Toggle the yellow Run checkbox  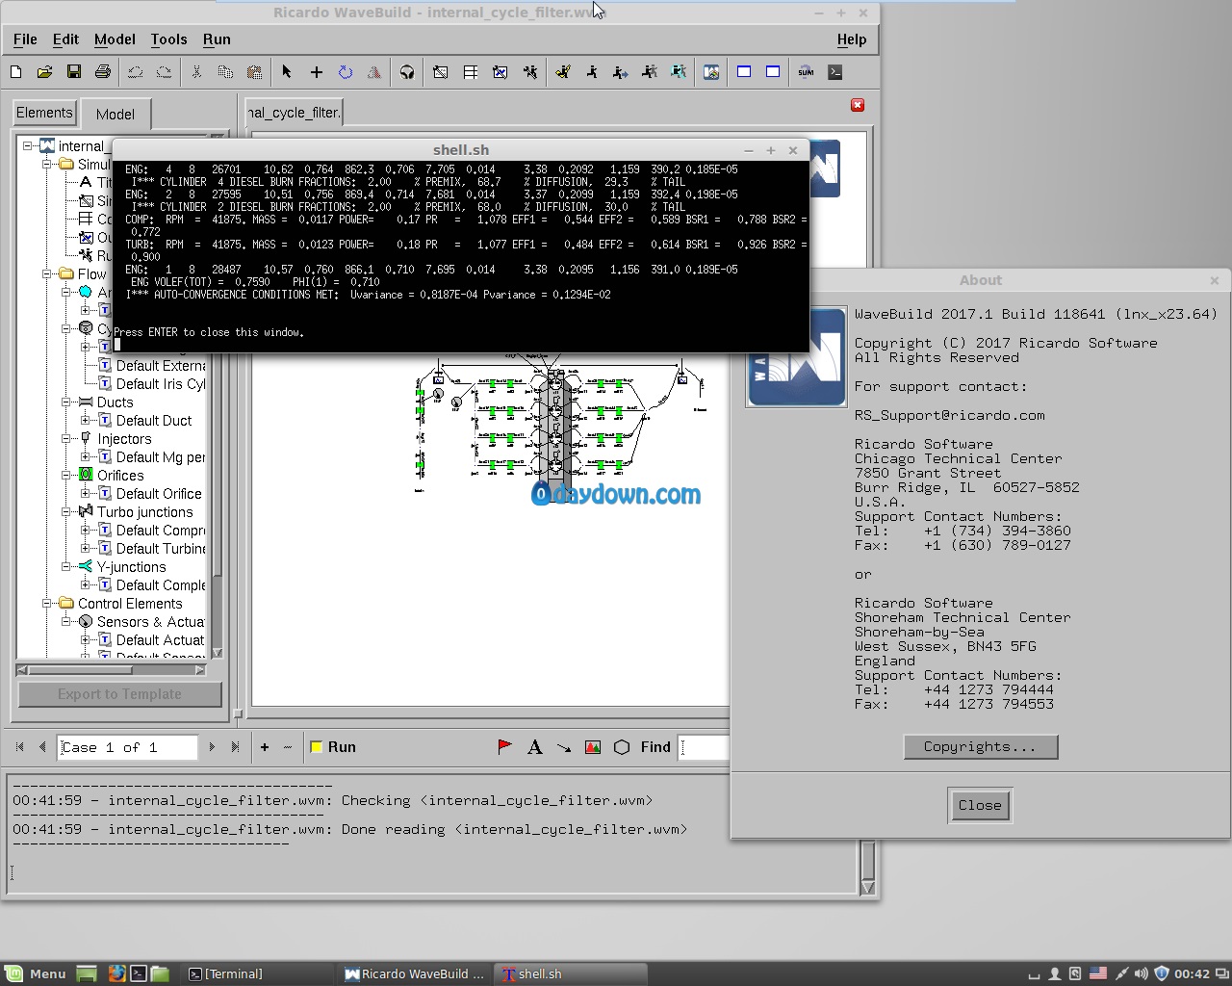click(x=316, y=747)
